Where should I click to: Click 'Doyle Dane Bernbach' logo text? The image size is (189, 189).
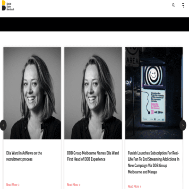(10, 7)
